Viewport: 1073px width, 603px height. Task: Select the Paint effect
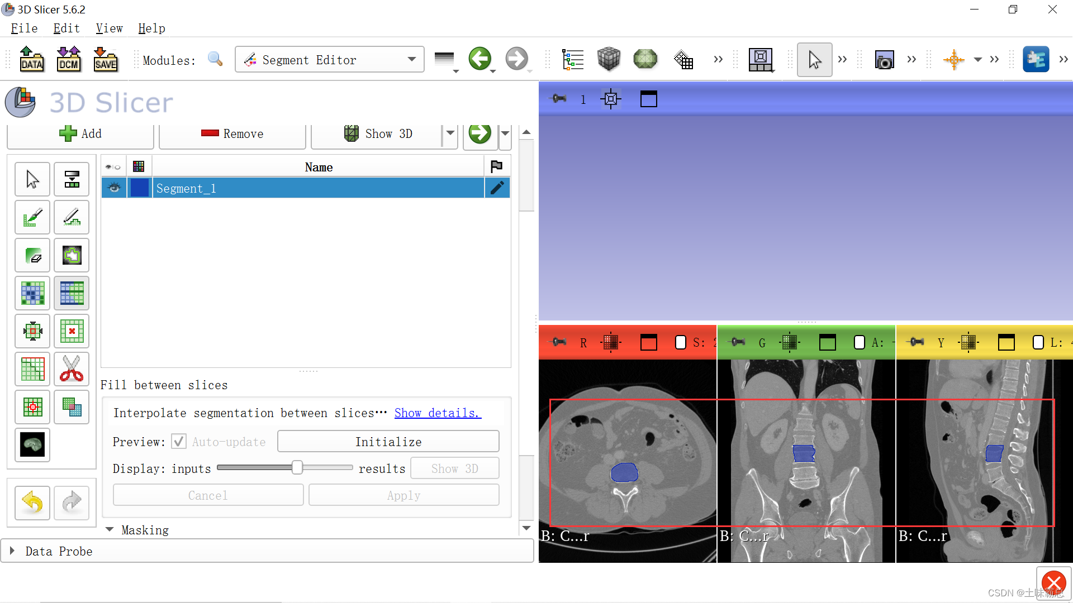tap(32, 217)
